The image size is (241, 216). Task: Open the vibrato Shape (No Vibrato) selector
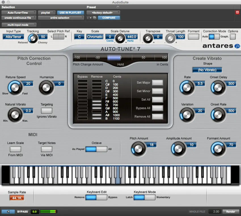[207, 70]
